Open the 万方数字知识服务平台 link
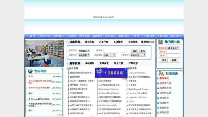Image resolution: width=208 pixels, height=117 pixels. click(80, 97)
